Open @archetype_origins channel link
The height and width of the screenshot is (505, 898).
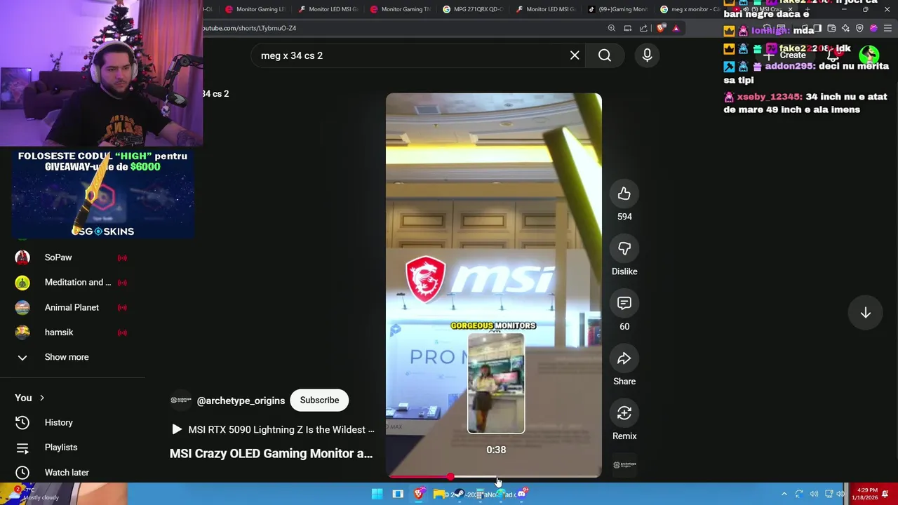241,400
